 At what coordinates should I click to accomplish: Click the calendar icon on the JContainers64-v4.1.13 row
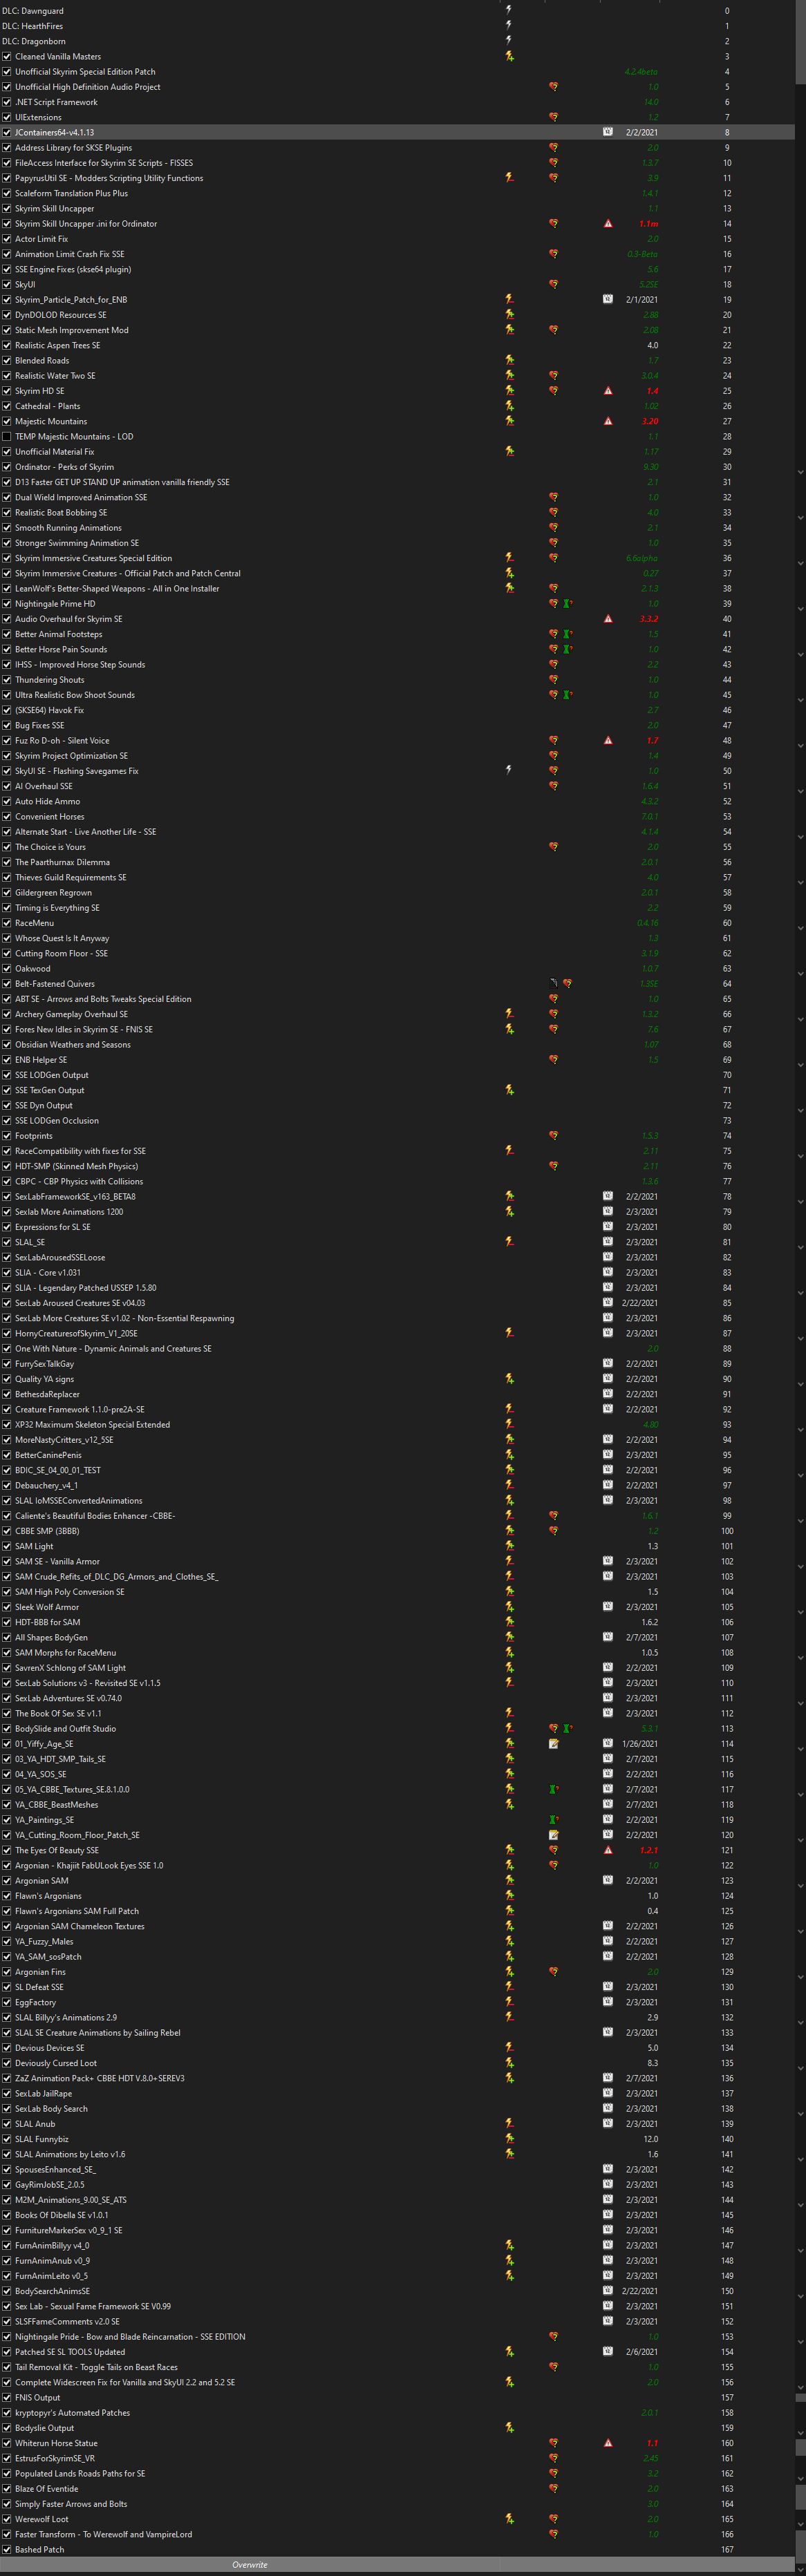pos(607,132)
